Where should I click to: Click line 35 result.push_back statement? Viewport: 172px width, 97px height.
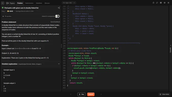[97, 68]
